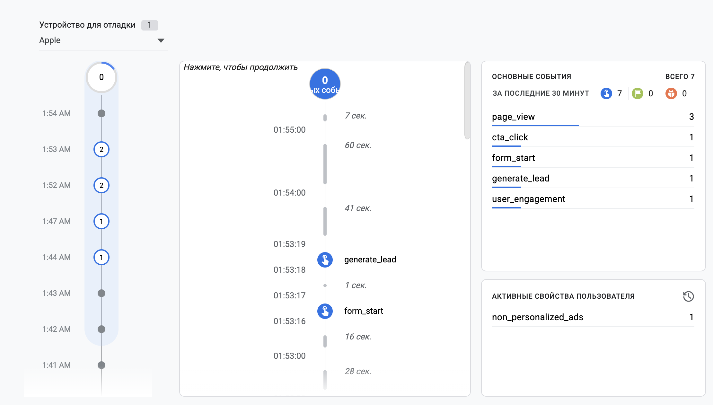Click the blue 0 new events bubble
This screenshot has width=713, height=405.
(325, 84)
